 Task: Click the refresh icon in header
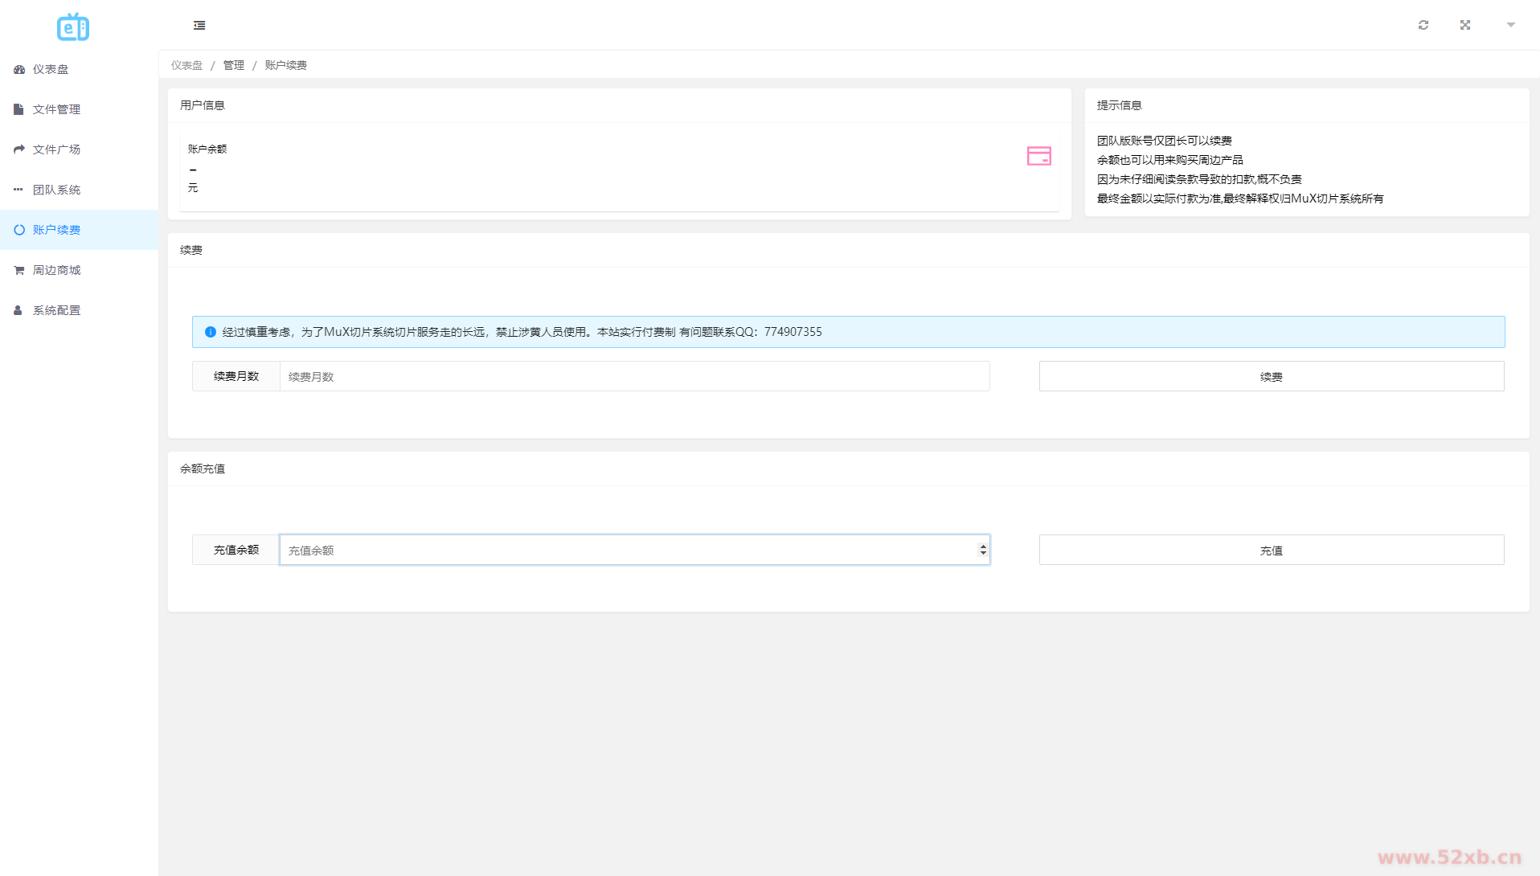coord(1423,26)
